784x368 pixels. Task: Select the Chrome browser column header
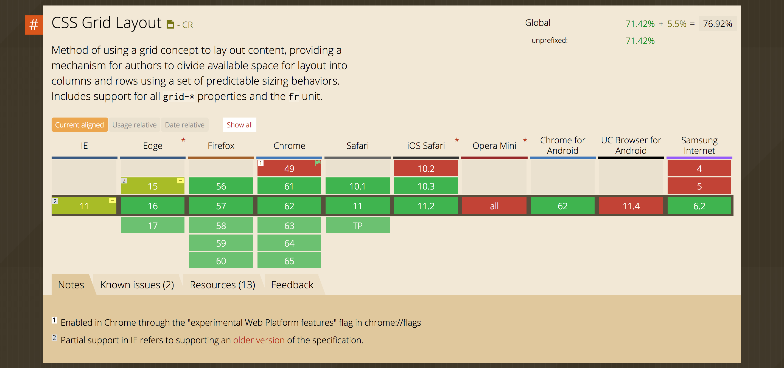coord(289,146)
